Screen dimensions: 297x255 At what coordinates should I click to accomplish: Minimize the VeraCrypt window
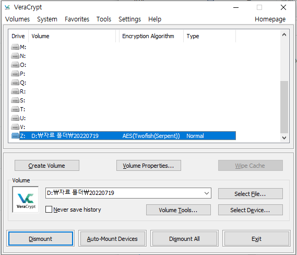point(236,8)
